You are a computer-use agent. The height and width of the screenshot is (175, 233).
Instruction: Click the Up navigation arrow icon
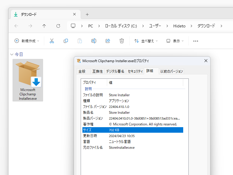pos(44,26)
